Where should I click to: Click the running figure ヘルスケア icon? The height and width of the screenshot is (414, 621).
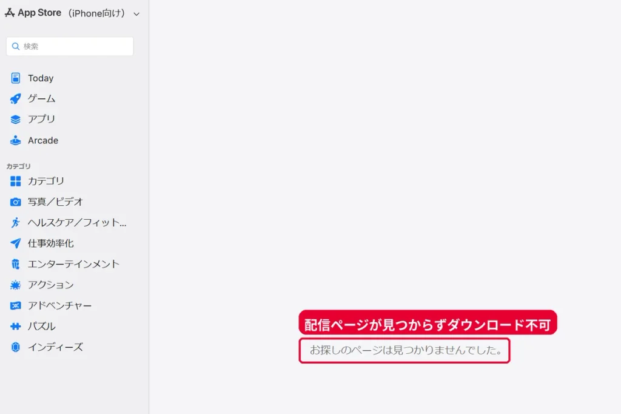click(x=15, y=222)
